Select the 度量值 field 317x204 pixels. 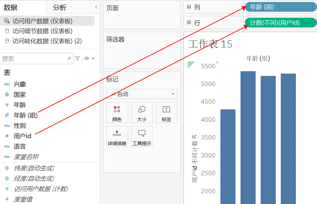coord(23,199)
